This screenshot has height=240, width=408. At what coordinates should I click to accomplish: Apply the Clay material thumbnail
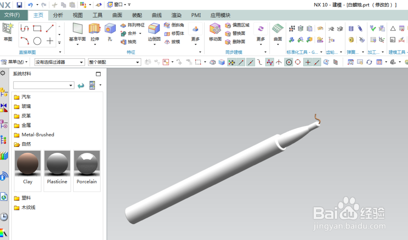pos(27,164)
